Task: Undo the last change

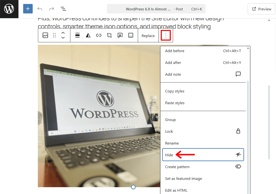Action: [40, 9]
